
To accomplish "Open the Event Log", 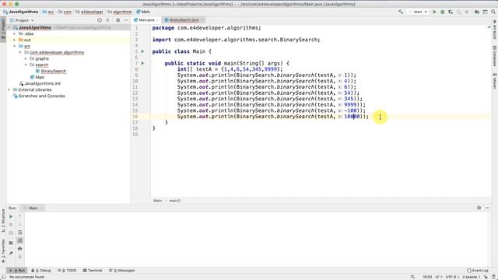I will (x=478, y=271).
